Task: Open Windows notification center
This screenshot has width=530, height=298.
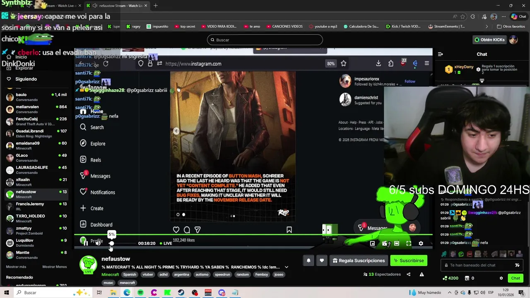Action: (x=521, y=293)
